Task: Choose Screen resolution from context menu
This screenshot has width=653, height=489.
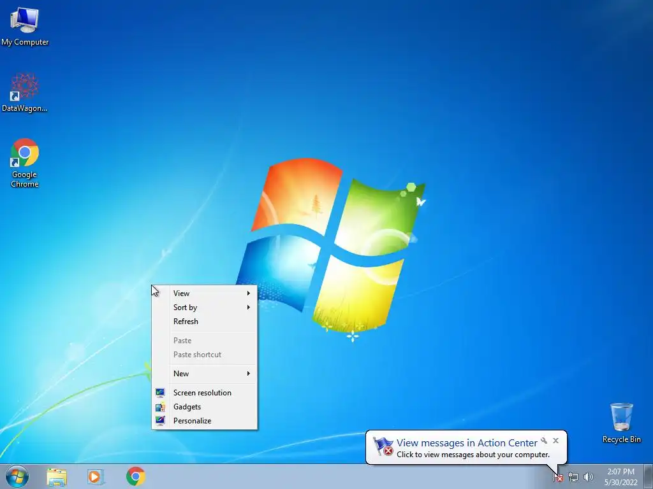Action: click(205, 392)
